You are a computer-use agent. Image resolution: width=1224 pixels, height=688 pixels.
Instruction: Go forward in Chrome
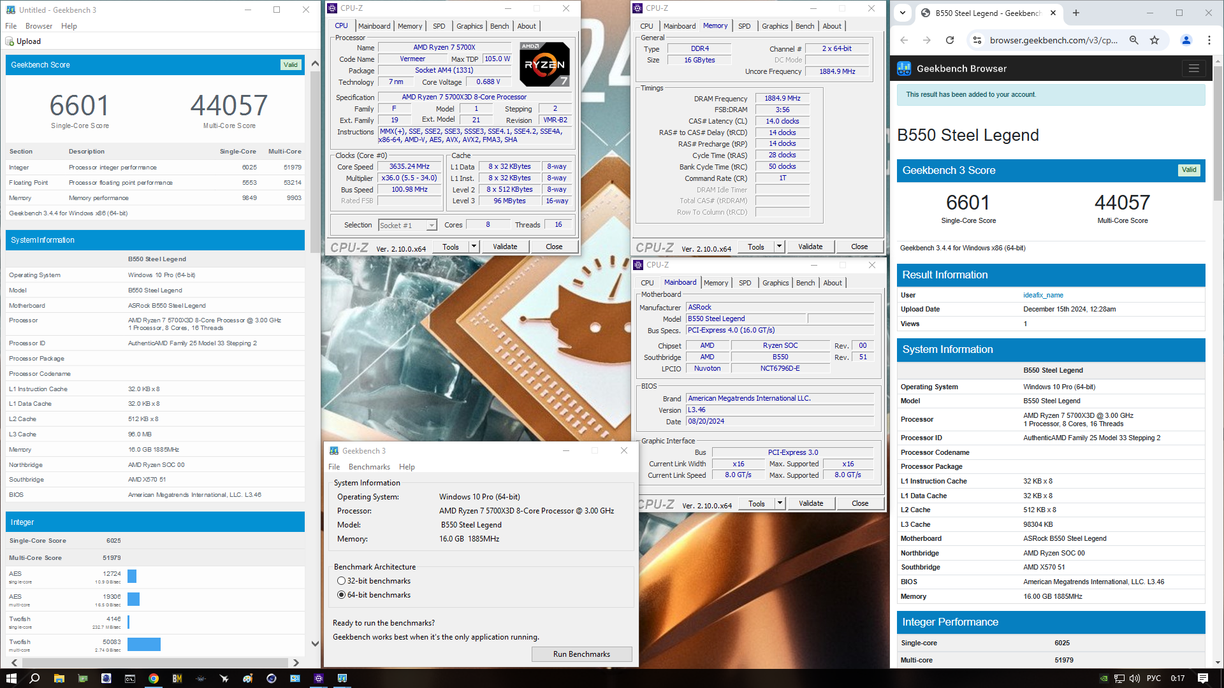tap(927, 40)
